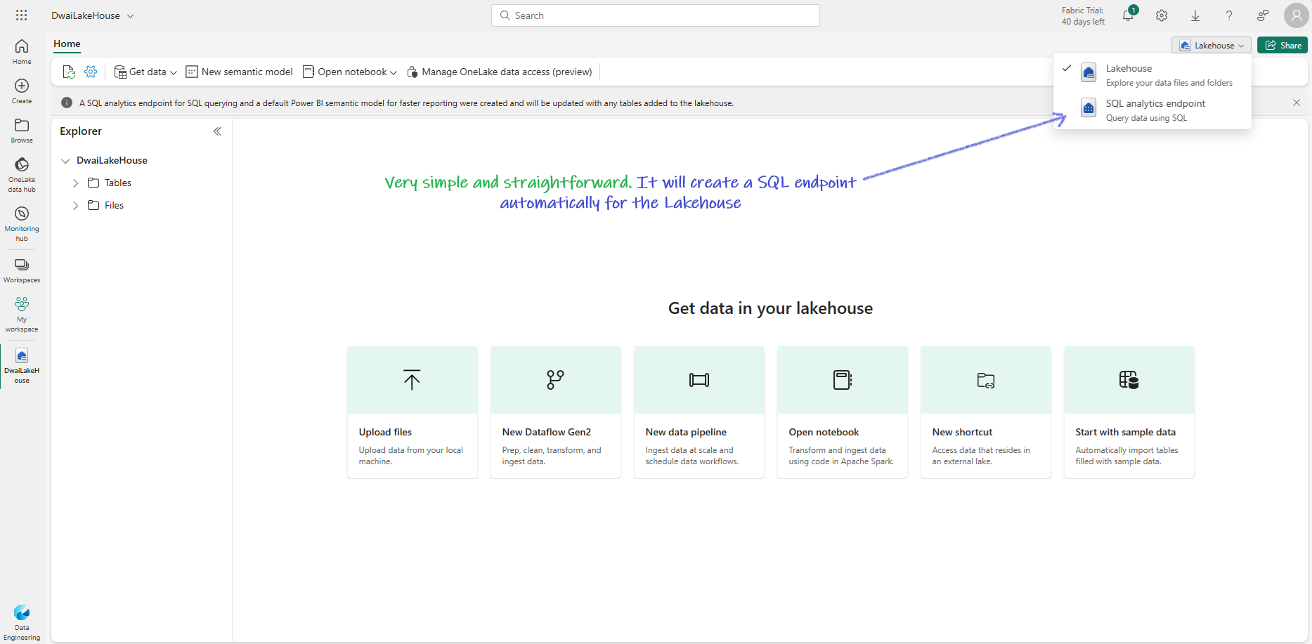Click the Search input field
The image size is (1312, 644).
[656, 15]
